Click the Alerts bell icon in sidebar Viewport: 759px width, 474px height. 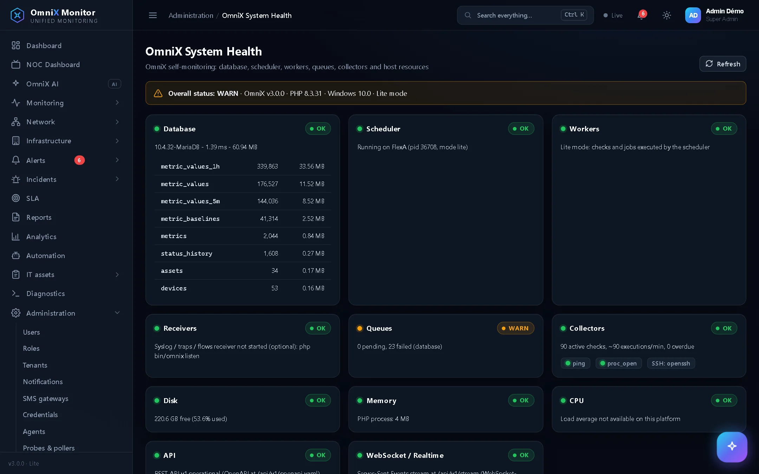click(x=16, y=160)
